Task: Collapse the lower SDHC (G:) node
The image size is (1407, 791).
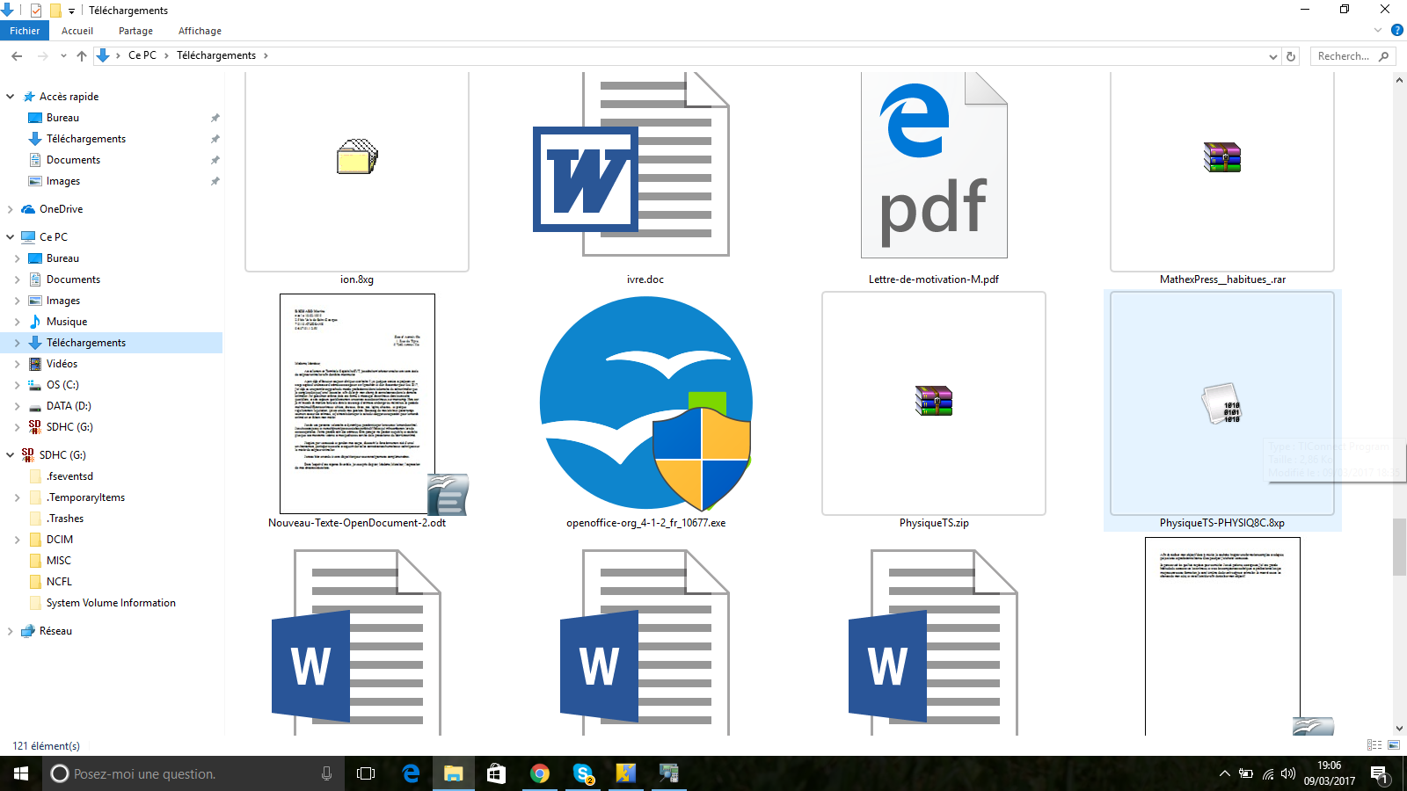Action: (x=10, y=455)
